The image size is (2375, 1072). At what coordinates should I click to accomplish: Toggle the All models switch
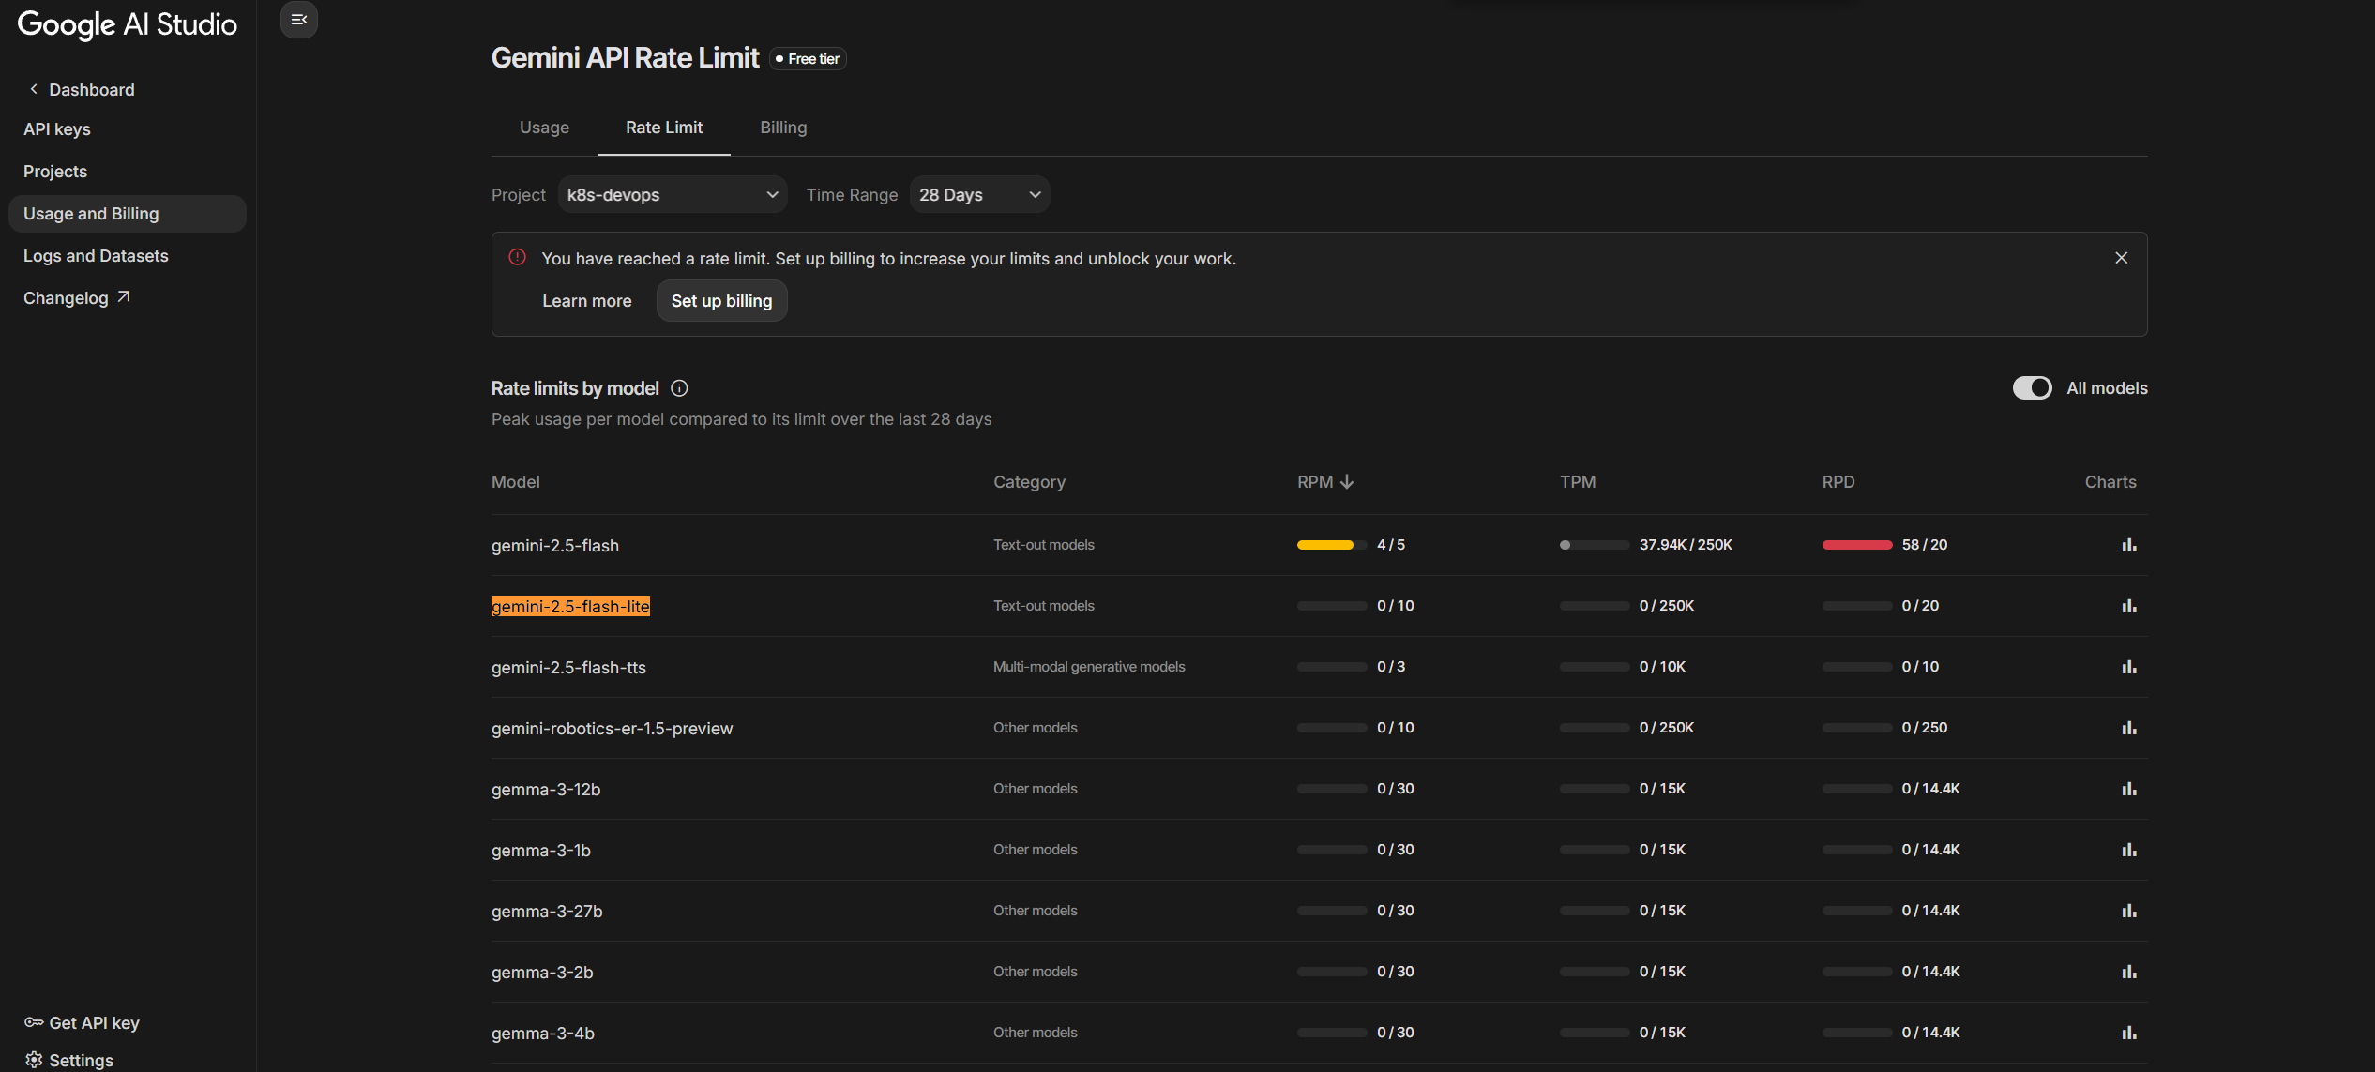(2032, 388)
